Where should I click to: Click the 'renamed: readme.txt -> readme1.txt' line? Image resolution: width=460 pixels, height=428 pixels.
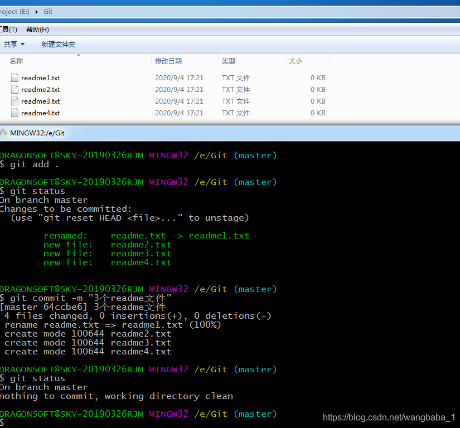click(147, 236)
